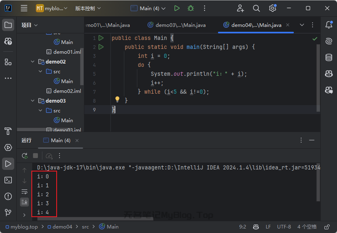Close the Main (4) run tab

[77, 141]
